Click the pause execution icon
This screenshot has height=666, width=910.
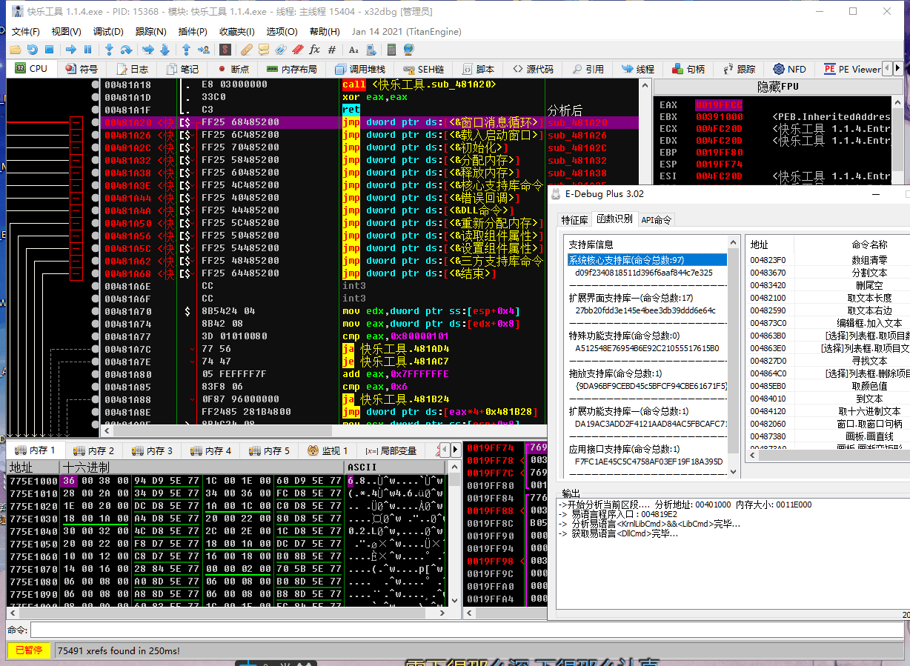88,50
